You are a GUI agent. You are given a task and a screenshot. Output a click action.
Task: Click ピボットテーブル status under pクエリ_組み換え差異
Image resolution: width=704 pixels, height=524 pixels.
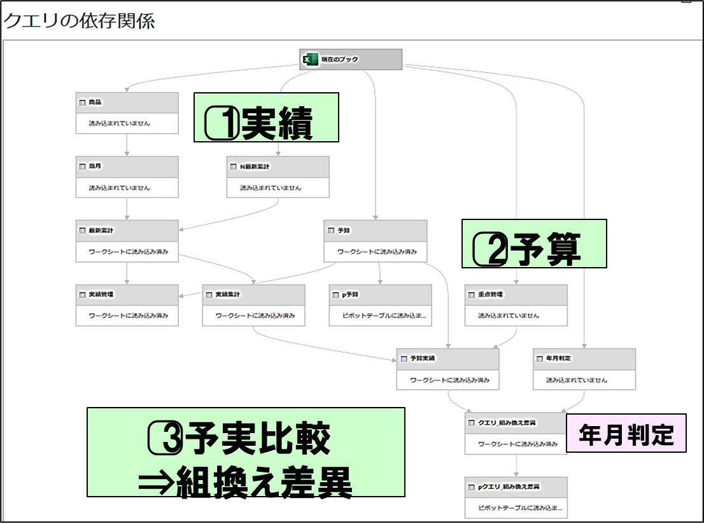click(x=520, y=508)
